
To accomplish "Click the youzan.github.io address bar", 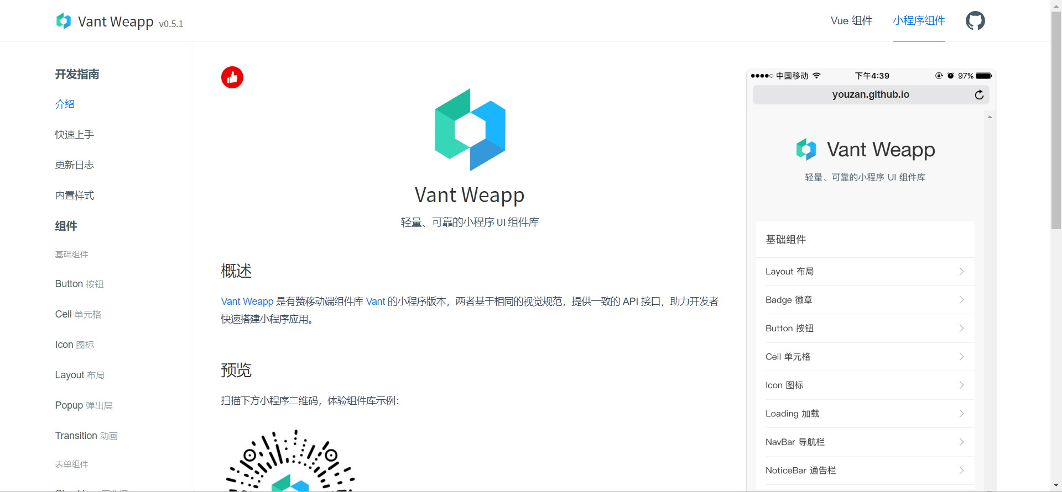I will [871, 95].
